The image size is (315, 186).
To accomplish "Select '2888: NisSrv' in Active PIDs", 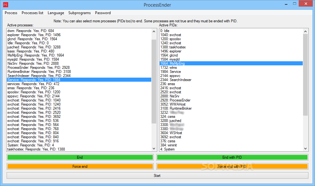I will click(231, 96).
